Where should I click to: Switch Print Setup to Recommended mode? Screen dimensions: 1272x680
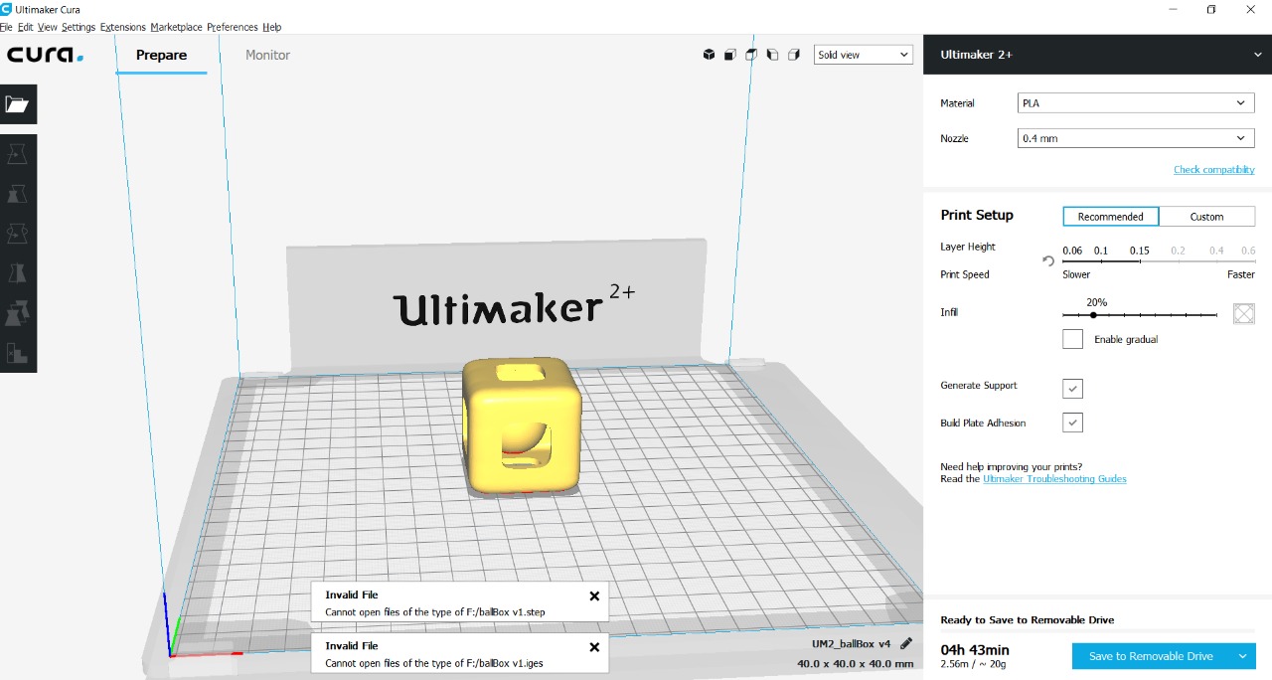point(1110,216)
